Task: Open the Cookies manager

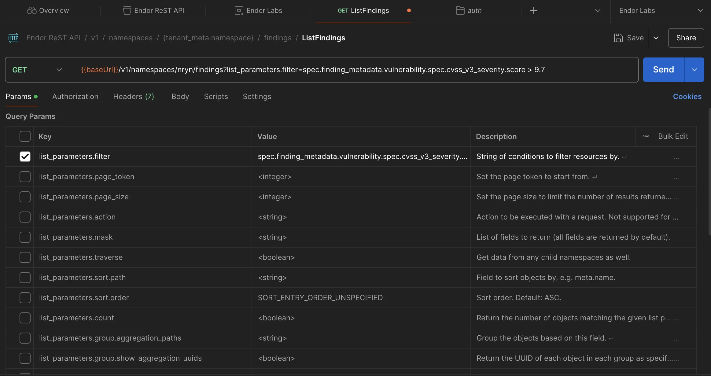Action: (x=687, y=96)
